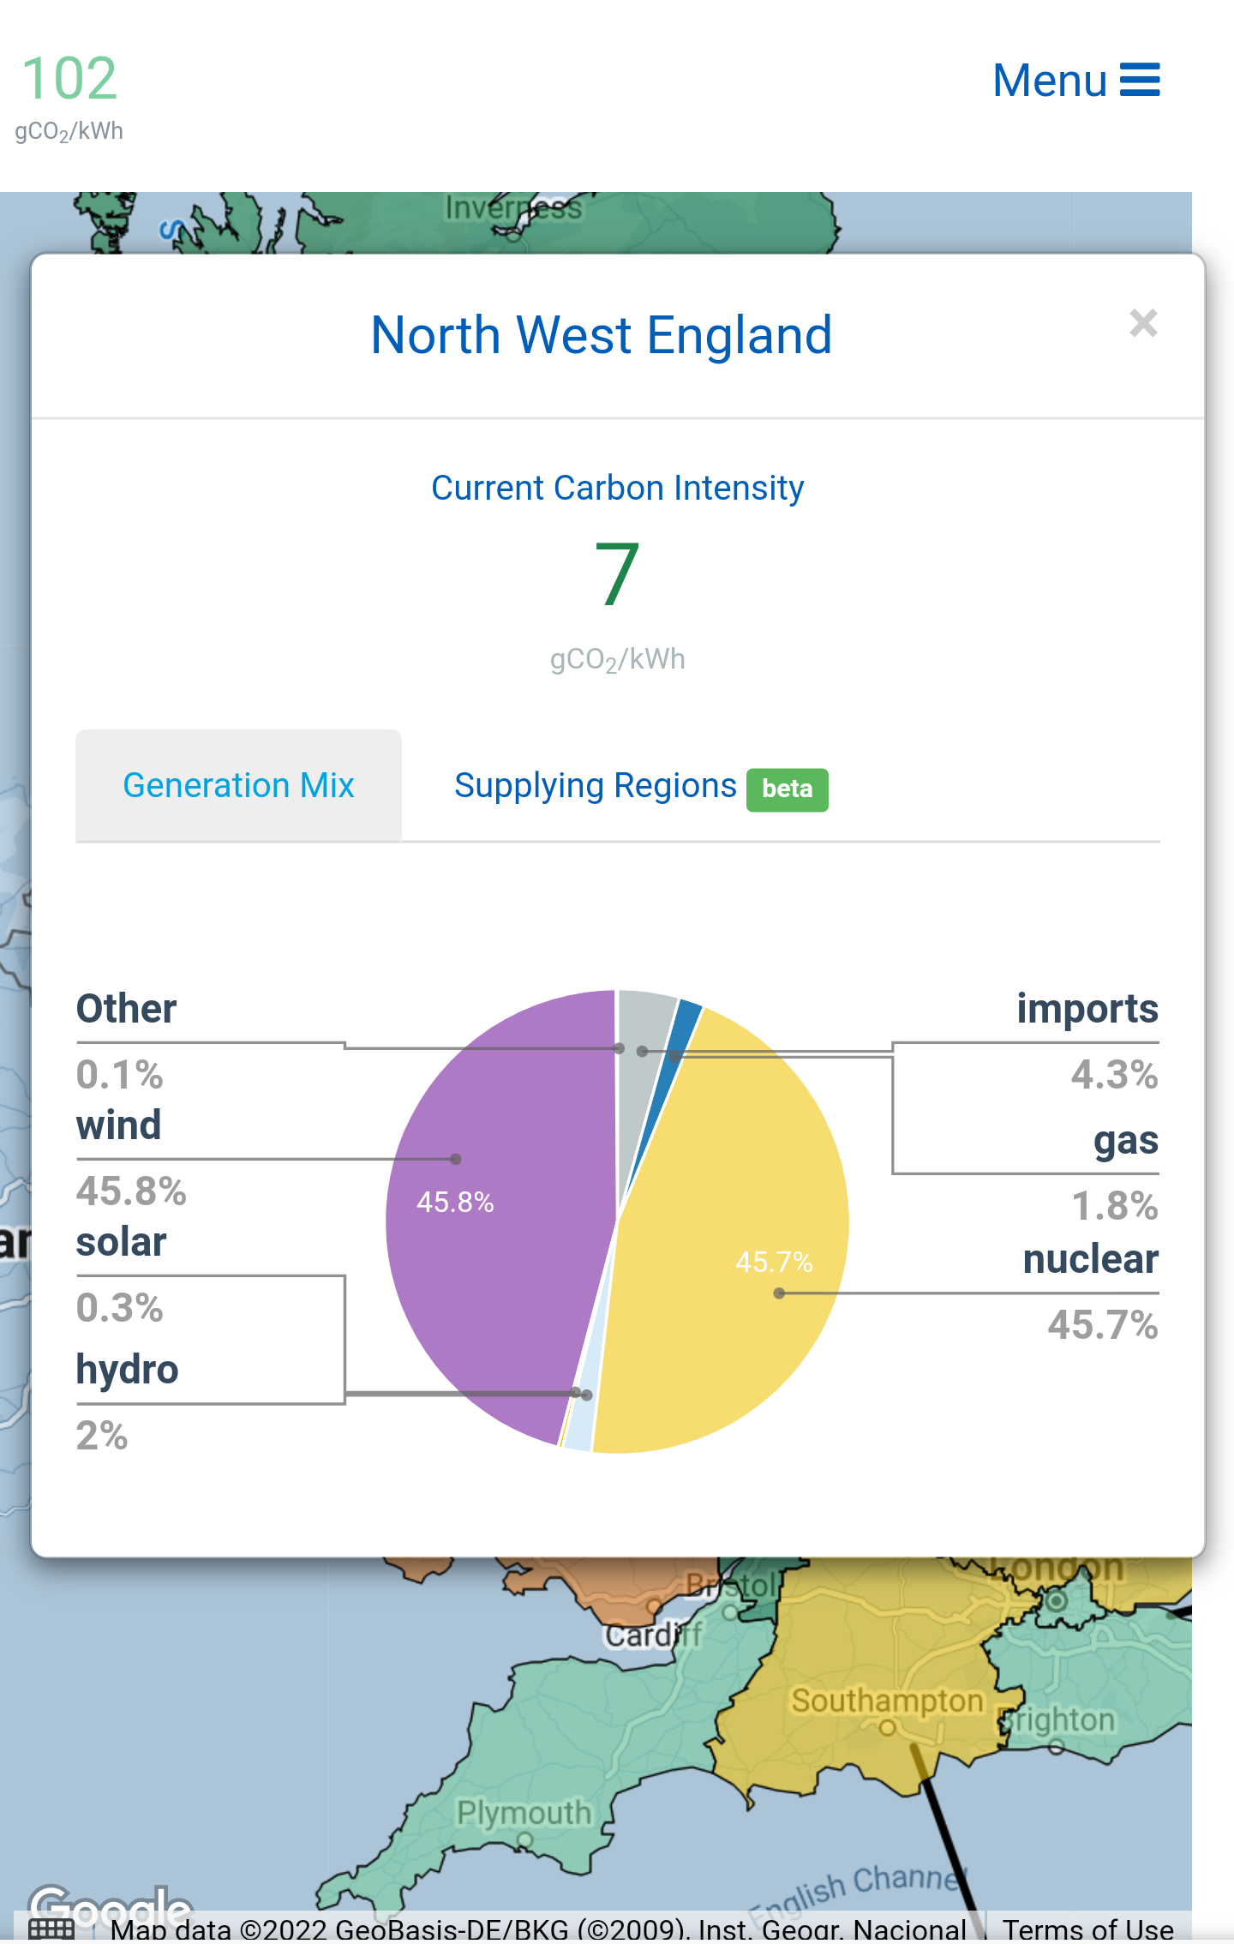Viewport: 1234px width, 1944px height.
Task: Click the Terms of Use link
Action: 1087,1929
